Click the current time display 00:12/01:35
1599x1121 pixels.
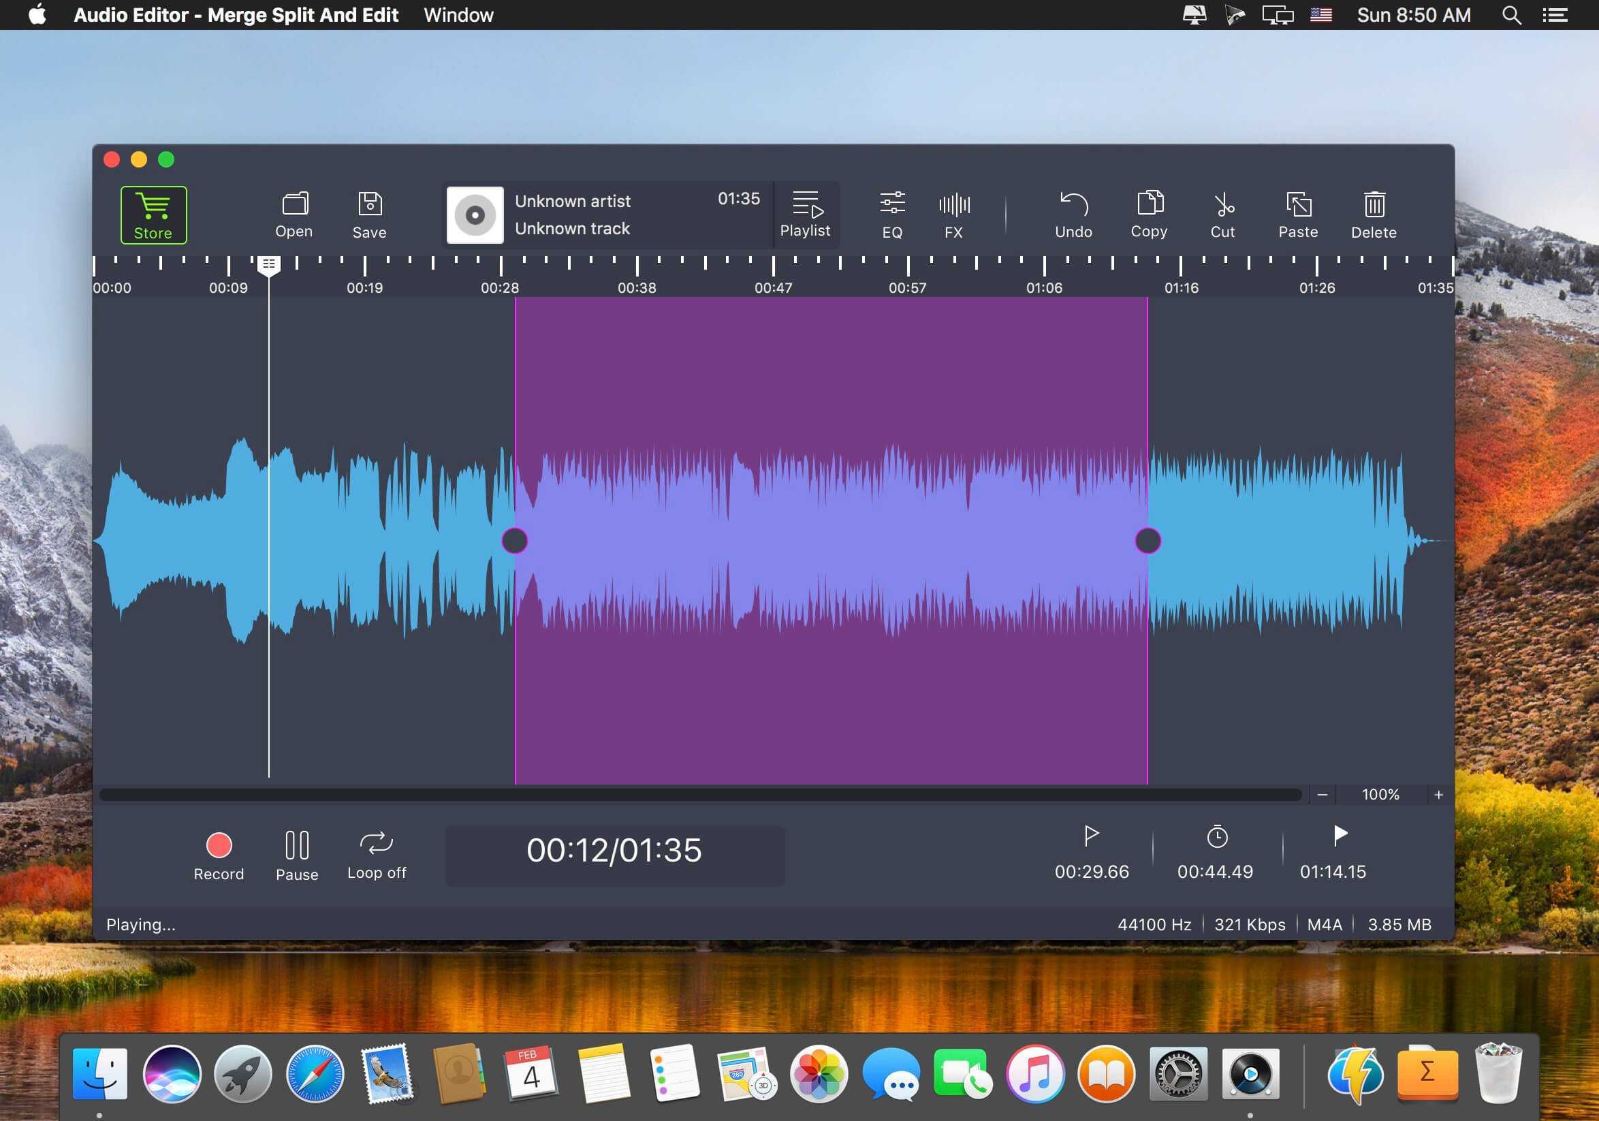point(616,850)
